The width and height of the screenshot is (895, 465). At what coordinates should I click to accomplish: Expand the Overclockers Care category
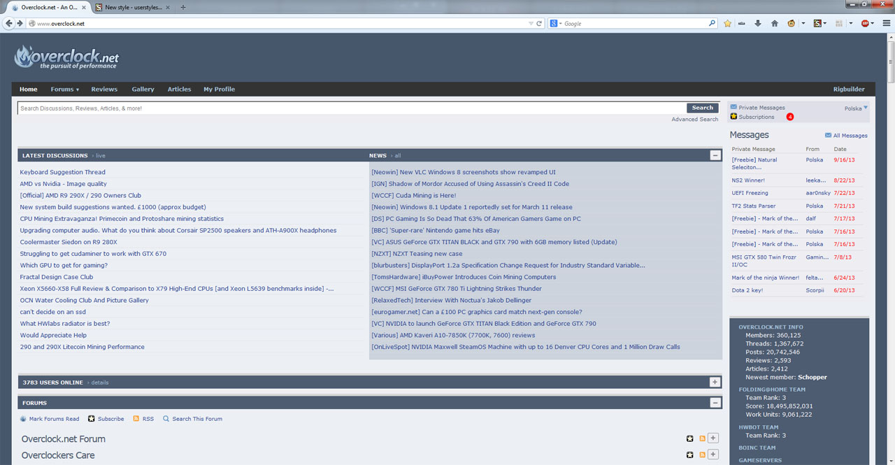click(x=713, y=455)
